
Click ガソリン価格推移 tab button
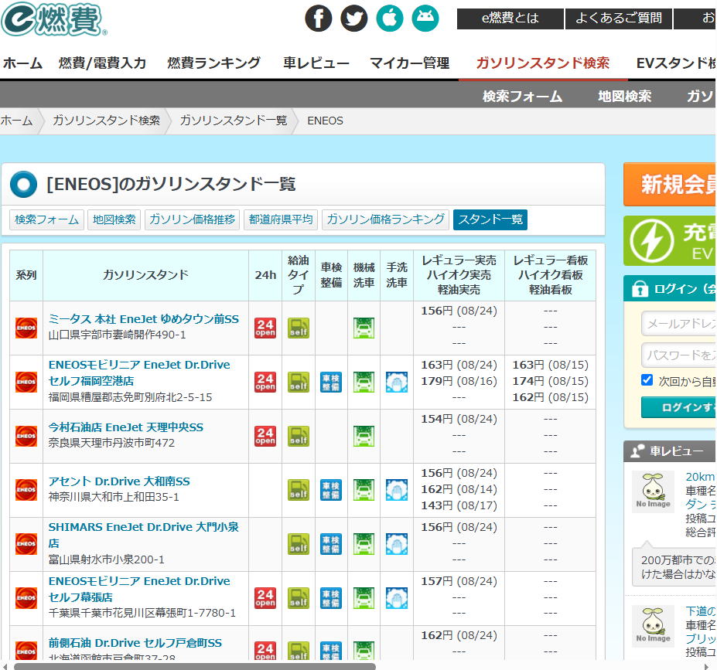pos(192,219)
